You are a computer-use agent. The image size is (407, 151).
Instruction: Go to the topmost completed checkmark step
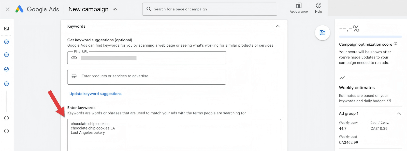click(x=7, y=42)
